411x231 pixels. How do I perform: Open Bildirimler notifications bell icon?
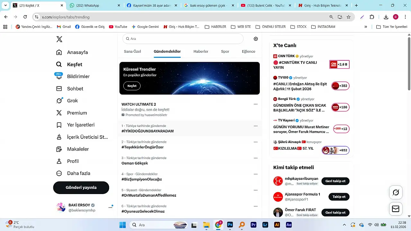tap(59, 76)
